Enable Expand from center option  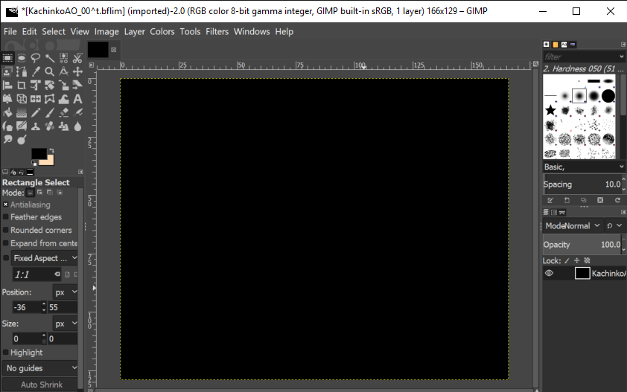click(x=6, y=243)
